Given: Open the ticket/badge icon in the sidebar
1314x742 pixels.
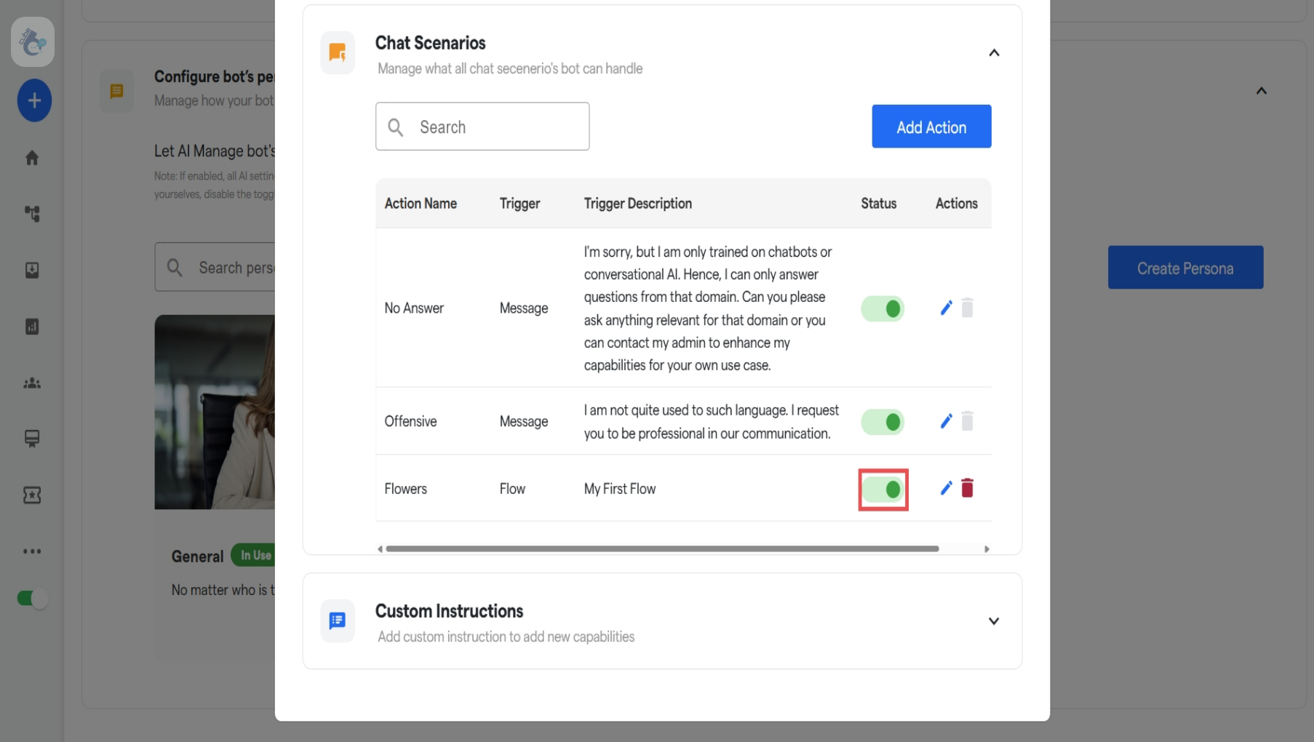Looking at the screenshot, I should tap(32, 495).
